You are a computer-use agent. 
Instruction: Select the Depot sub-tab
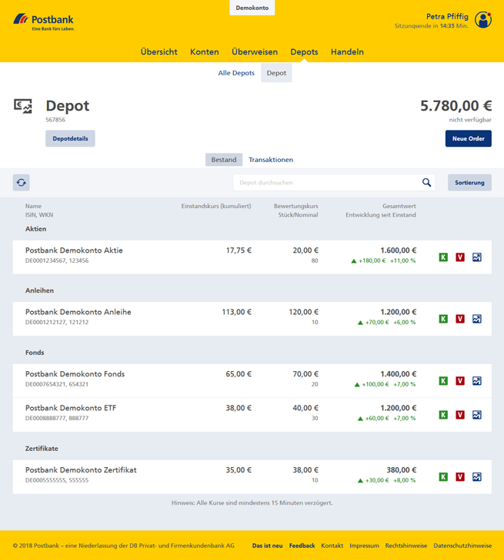(x=276, y=73)
